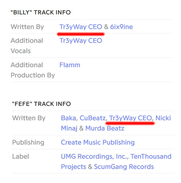The height and width of the screenshot is (183, 181).
Task: Select Written By label in FEFE section
Action: point(29,118)
